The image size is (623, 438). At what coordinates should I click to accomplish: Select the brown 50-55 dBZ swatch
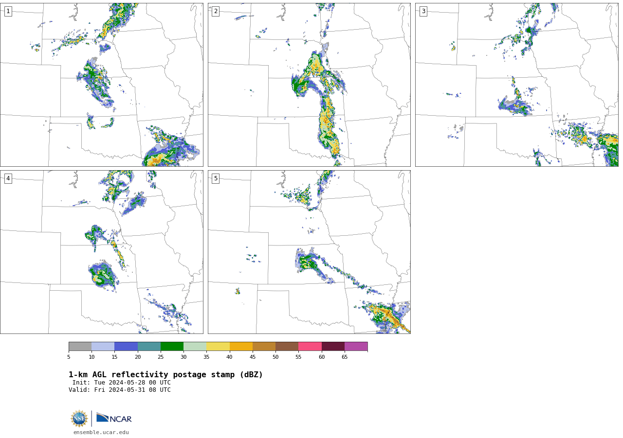pyautogui.click(x=287, y=346)
